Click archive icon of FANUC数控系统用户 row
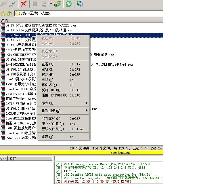Viewport: 197px width, 184px height. click(3, 128)
